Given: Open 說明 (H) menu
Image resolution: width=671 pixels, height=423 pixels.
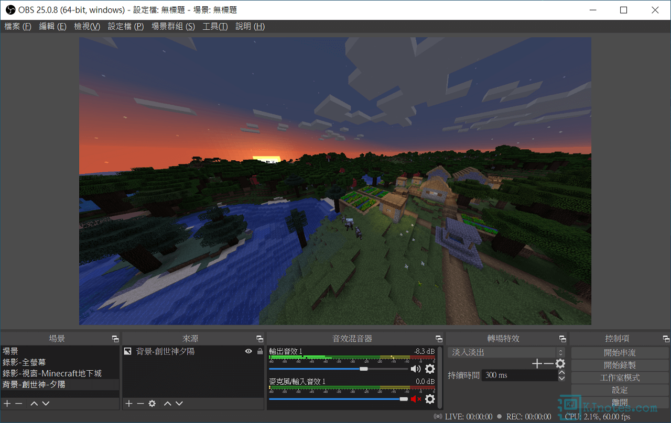Looking at the screenshot, I should [250, 26].
